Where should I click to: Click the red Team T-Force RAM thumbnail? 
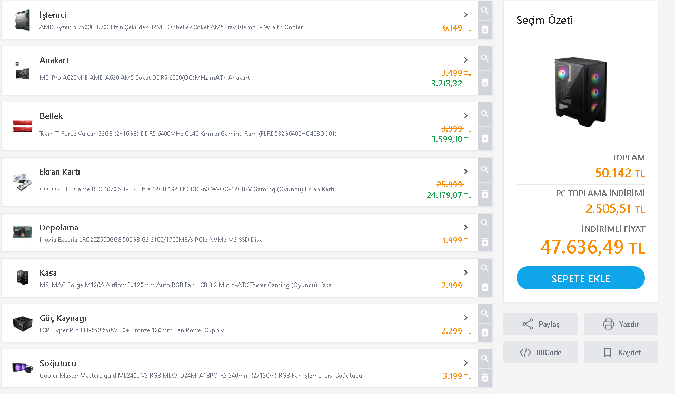tap(23, 126)
